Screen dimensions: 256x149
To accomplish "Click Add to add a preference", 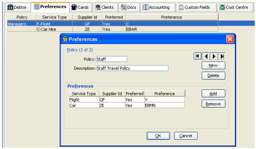I will (213, 94).
